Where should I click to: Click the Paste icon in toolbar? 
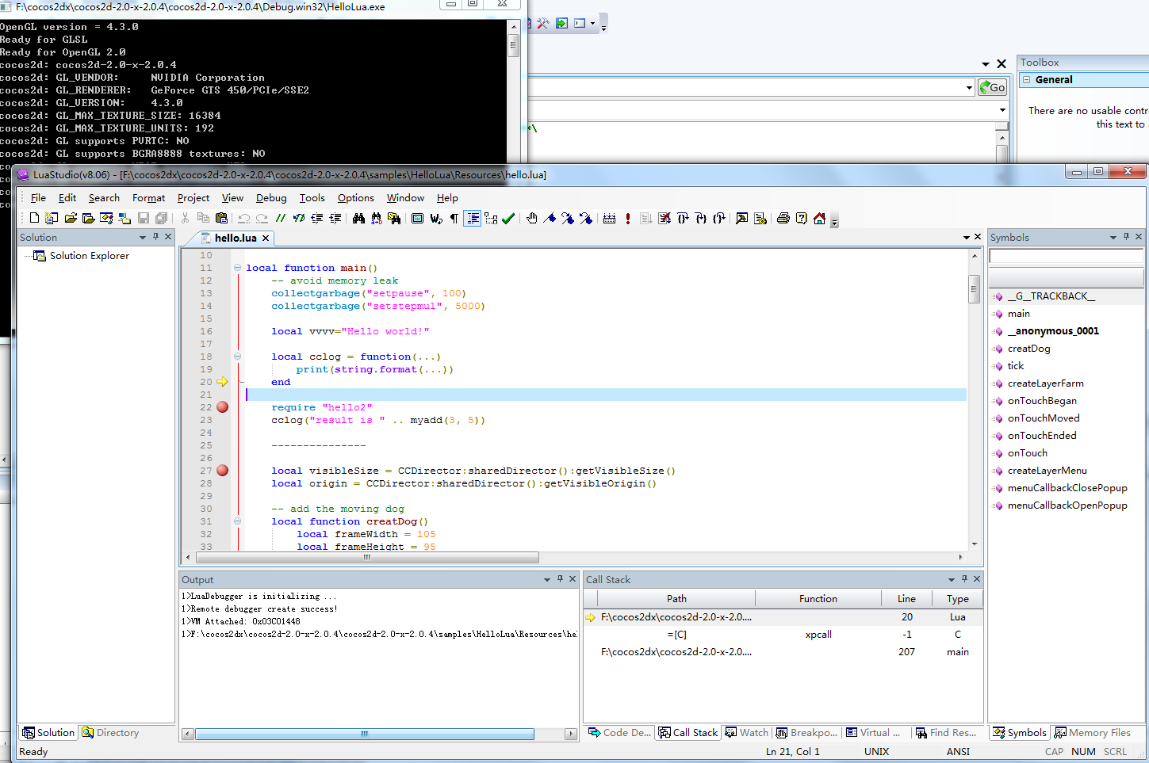[221, 219]
